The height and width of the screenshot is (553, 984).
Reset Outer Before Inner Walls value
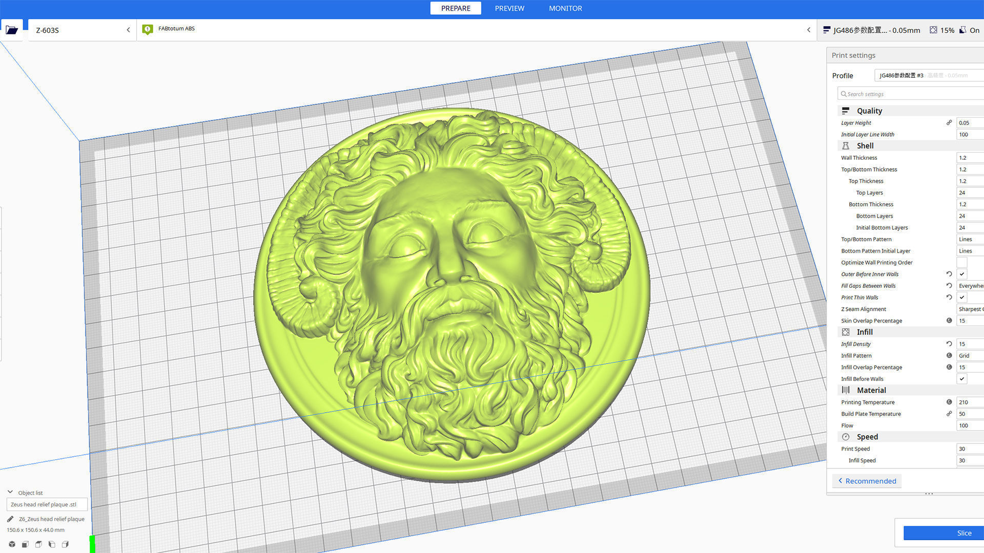pos(949,274)
